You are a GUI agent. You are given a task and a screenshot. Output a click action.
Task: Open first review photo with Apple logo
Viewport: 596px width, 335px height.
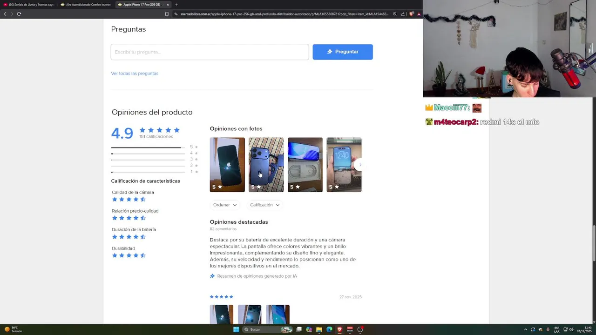pos(227,165)
